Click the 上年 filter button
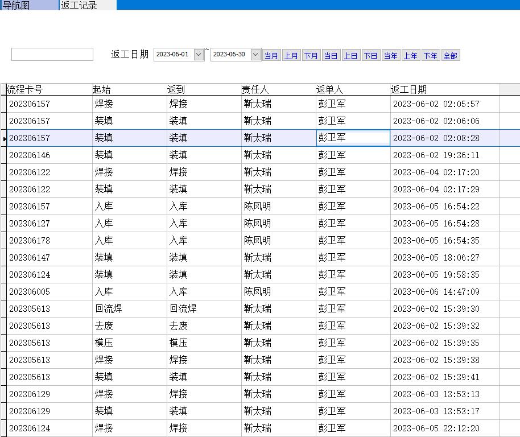The image size is (520, 437). coord(410,56)
